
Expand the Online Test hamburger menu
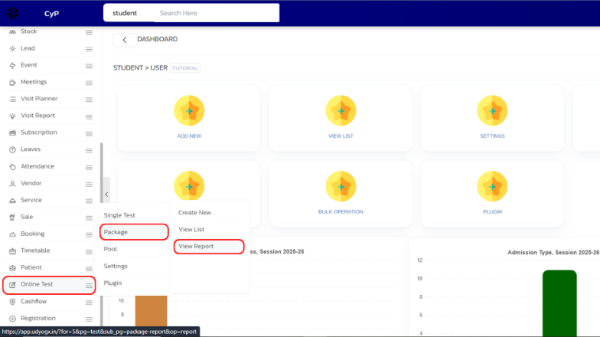(89, 285)
